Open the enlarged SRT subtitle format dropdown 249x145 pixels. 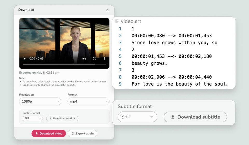137,117
